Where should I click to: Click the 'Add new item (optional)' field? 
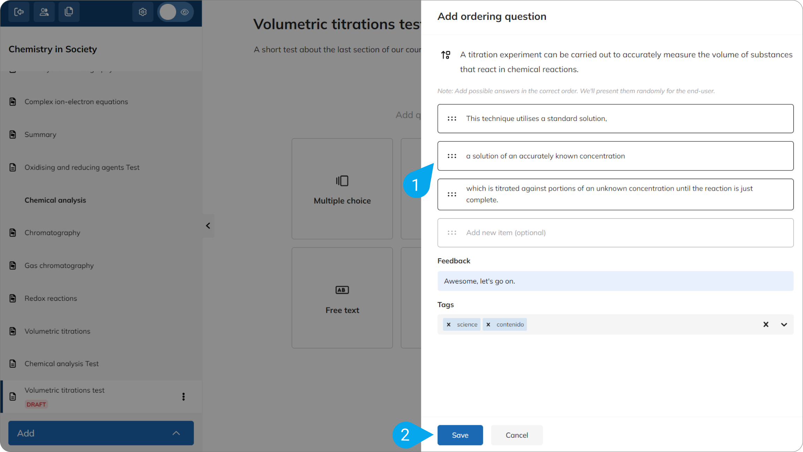(615, 233)
